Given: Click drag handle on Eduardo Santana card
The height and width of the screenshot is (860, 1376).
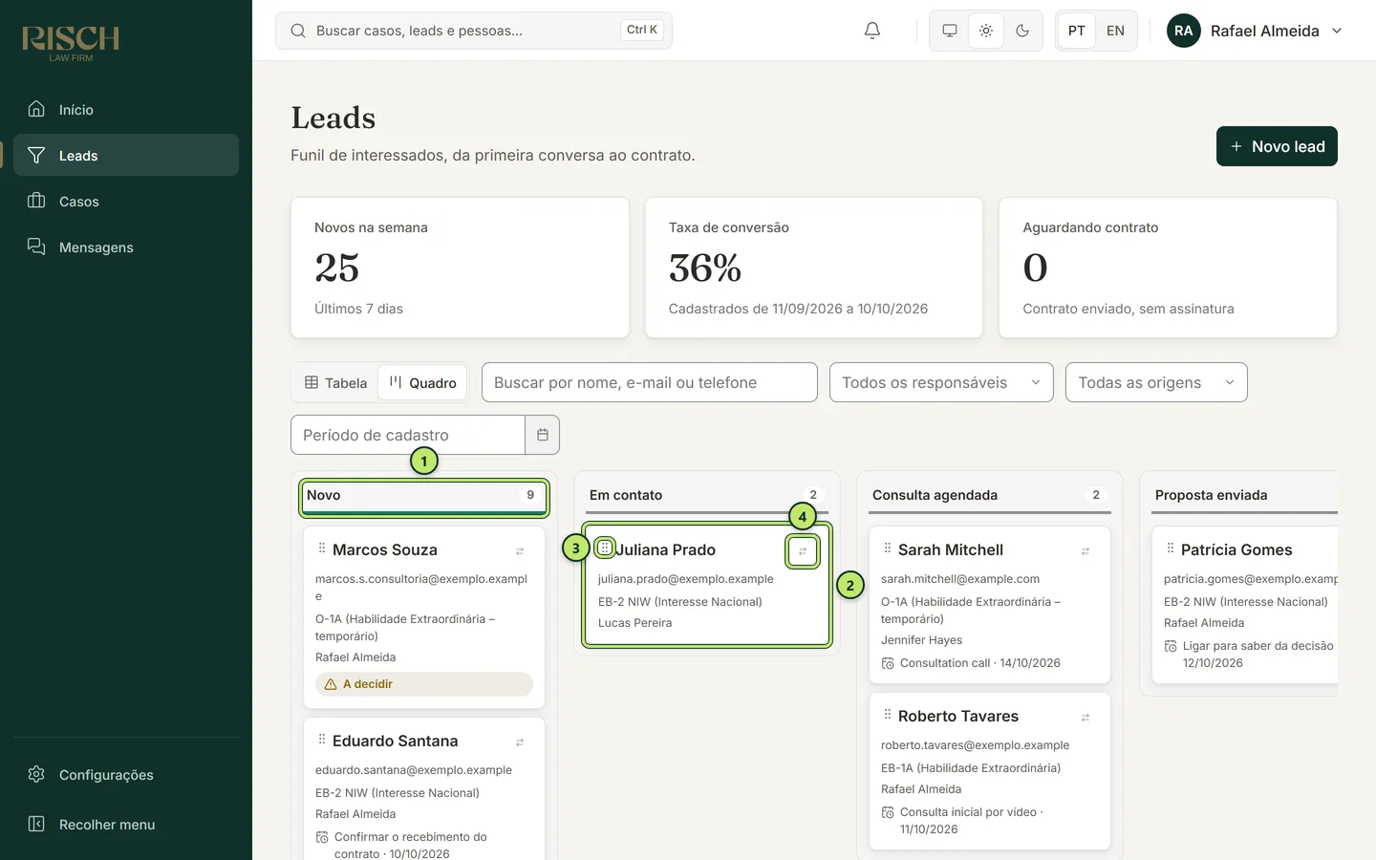Looking at the screenshot, I should tap(322, 740).
